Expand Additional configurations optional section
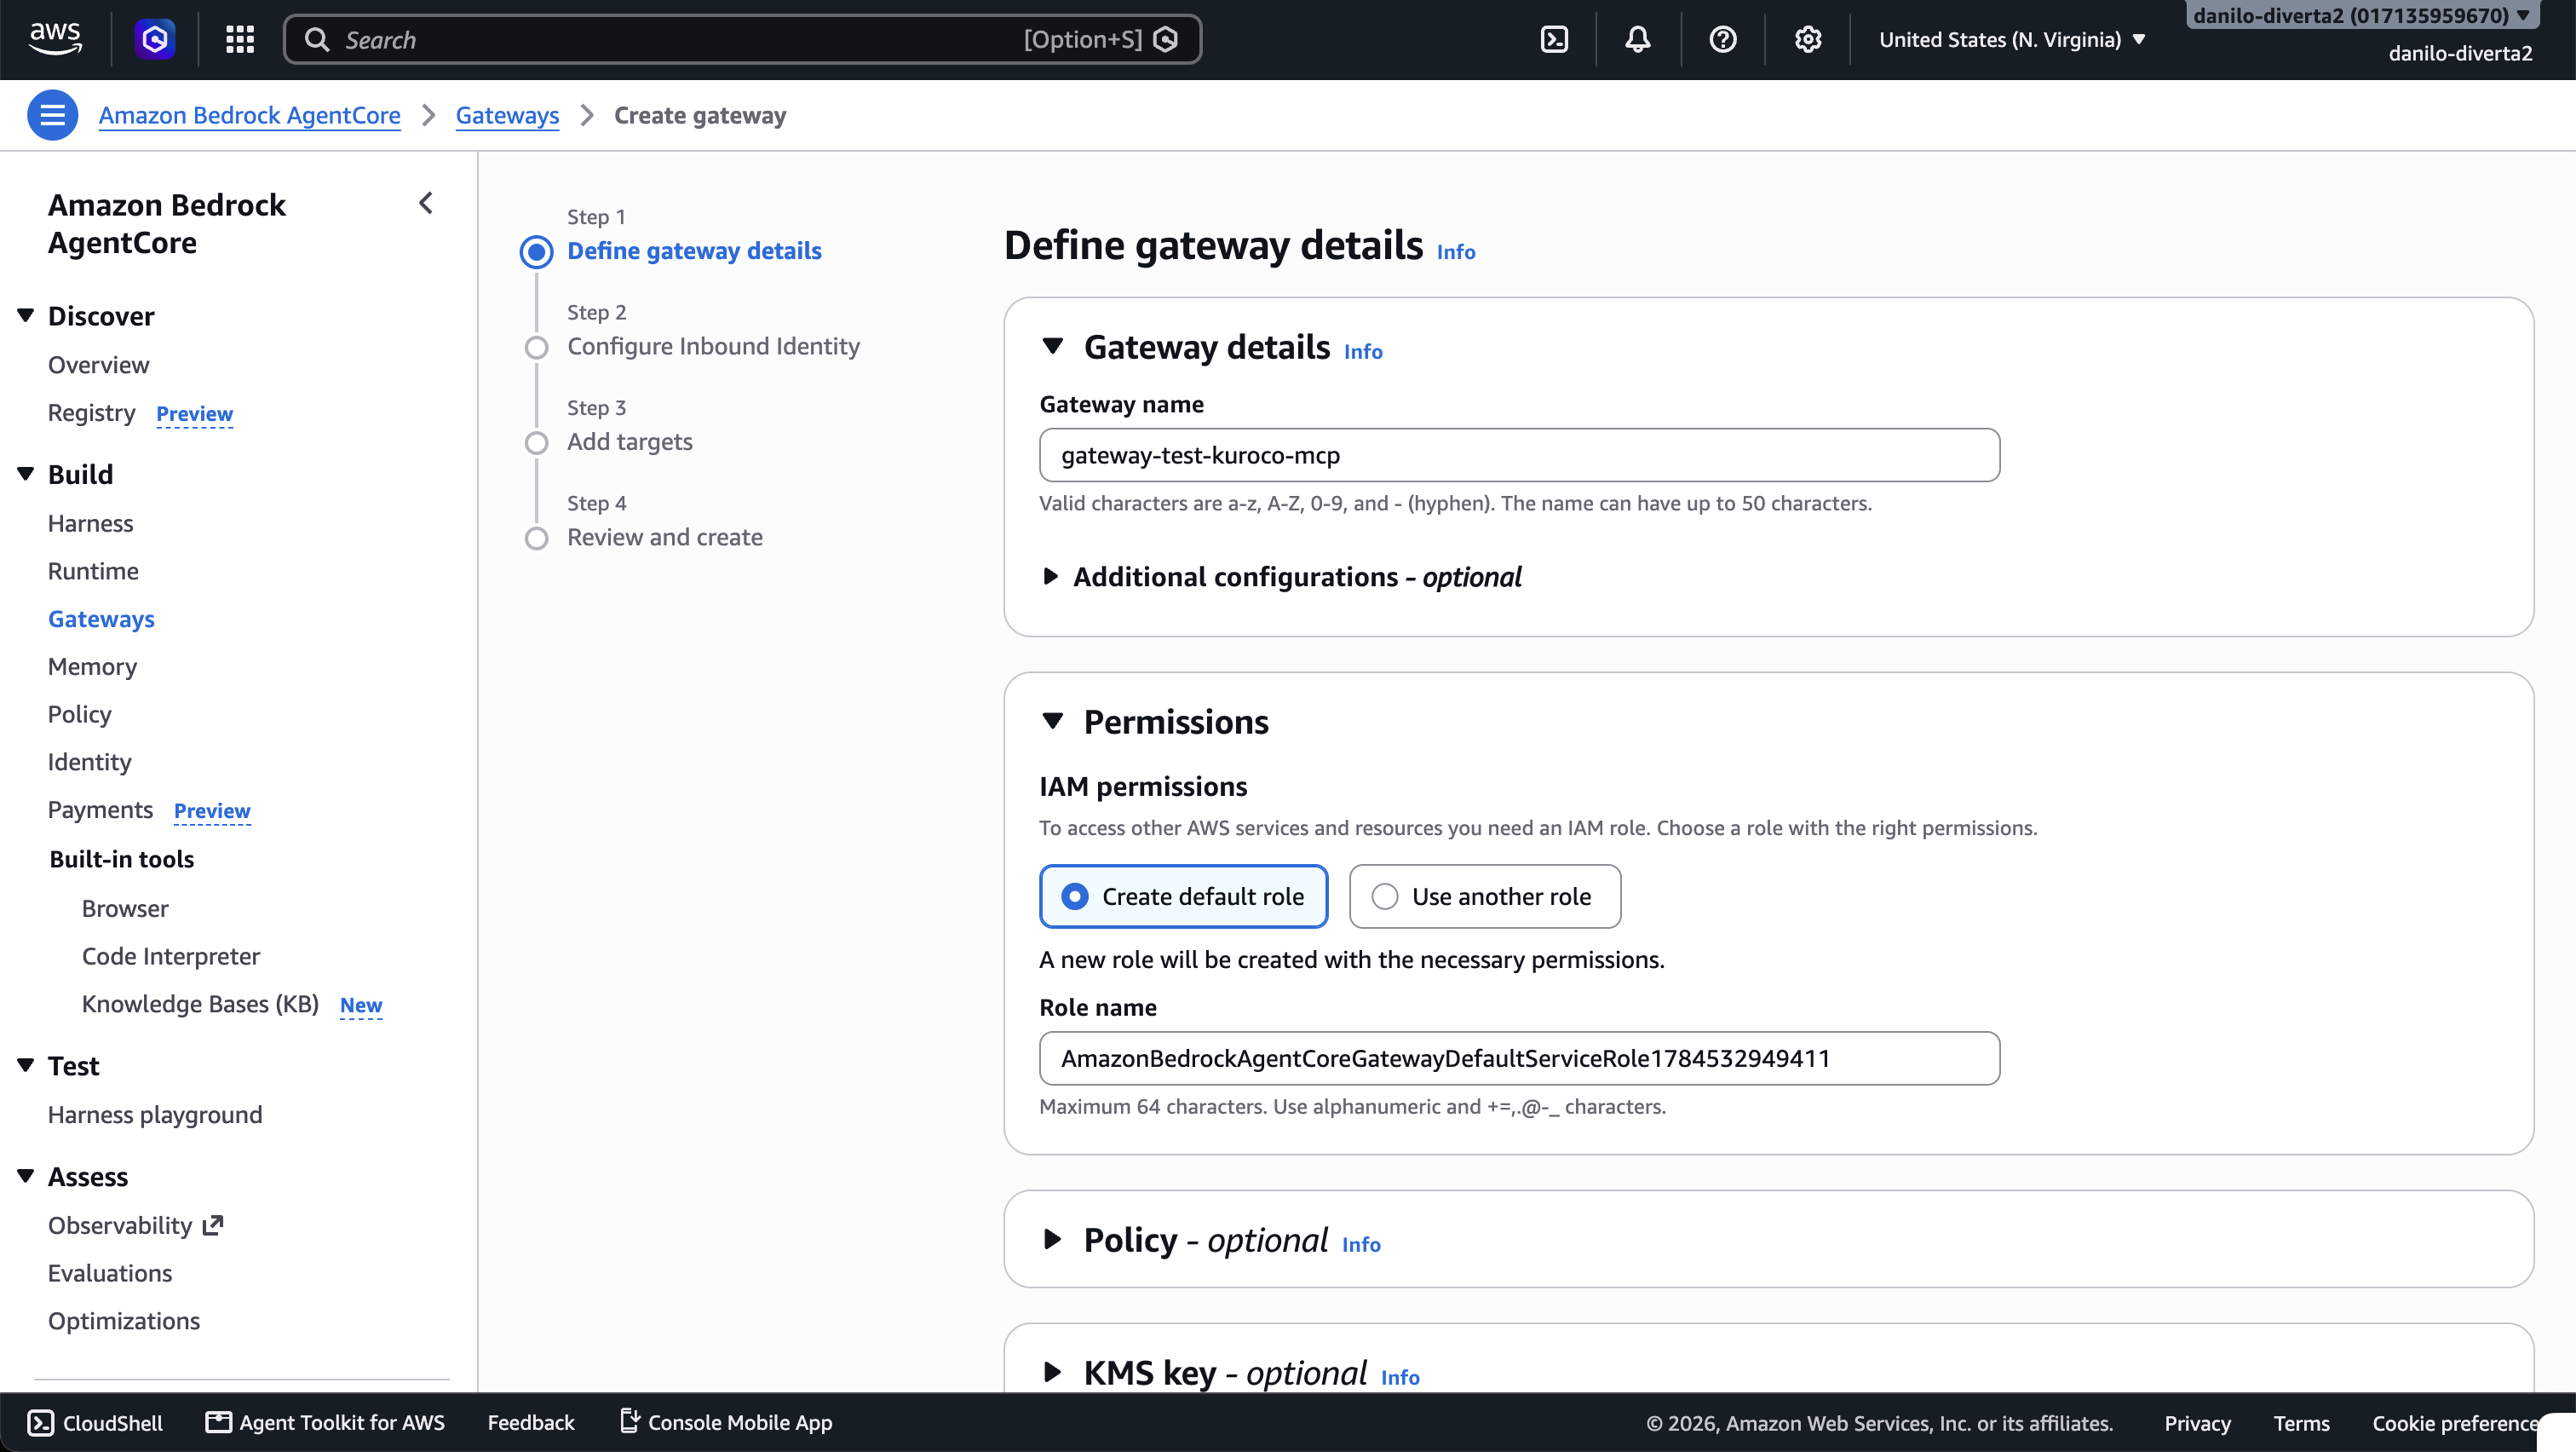This screenshot has width=2576, height=1452. tap(1282, 577)
